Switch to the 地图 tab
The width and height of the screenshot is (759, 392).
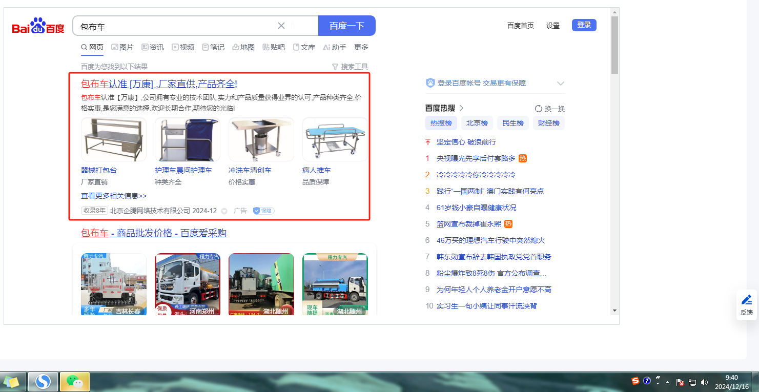click(243, 47)
